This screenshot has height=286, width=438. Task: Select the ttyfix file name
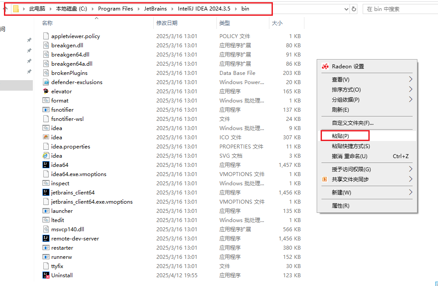(57, 266)
